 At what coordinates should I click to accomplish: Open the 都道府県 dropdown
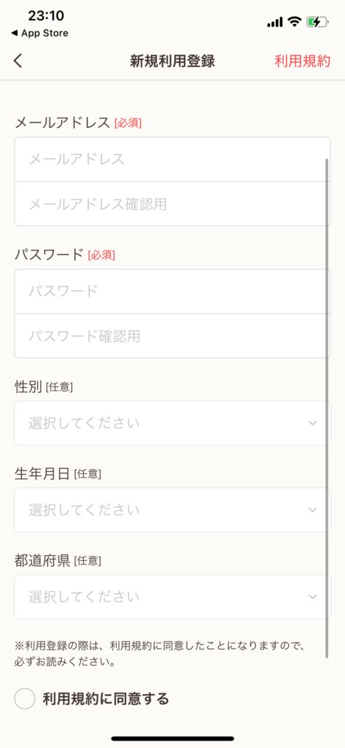coord(172,597)
